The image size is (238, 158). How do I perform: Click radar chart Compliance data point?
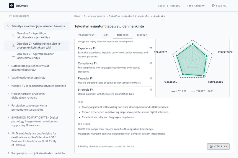pyautogui.click(x=203, y=76)
